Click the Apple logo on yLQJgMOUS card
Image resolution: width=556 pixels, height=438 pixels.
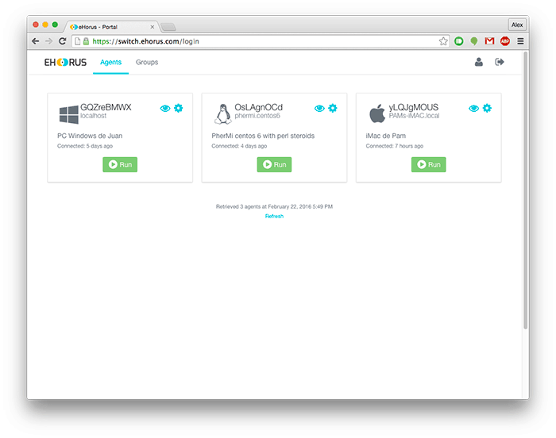(377, 113)
